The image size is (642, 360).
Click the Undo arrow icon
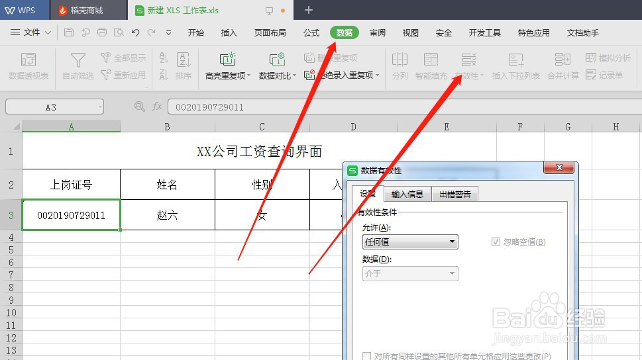136,32
